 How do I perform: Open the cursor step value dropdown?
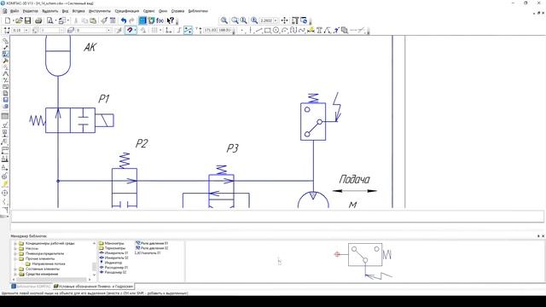26,31
